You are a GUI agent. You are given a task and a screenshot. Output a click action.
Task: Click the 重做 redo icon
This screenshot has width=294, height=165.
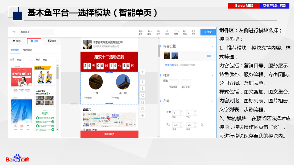(167, 32)
